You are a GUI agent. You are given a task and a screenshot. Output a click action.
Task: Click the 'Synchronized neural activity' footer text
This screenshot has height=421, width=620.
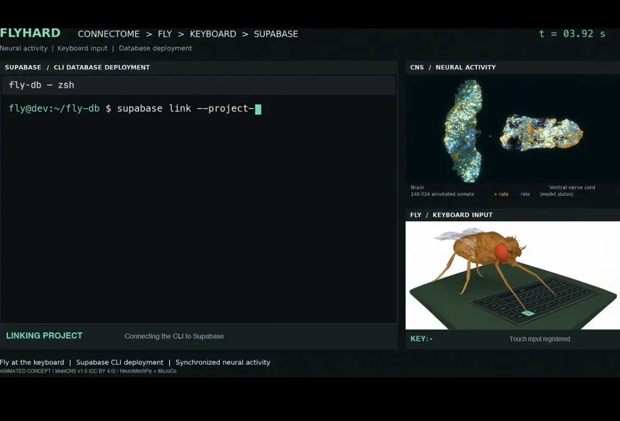point(223,362)
